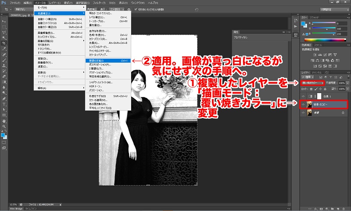Open the workspace 初期設定 dropdown
The height and width of the screenshot is (211, 351).
click(334, 9)
